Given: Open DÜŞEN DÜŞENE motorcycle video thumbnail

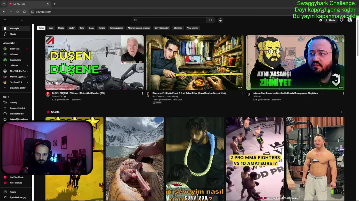Looking at the screenshot, I should click(95, 63).
